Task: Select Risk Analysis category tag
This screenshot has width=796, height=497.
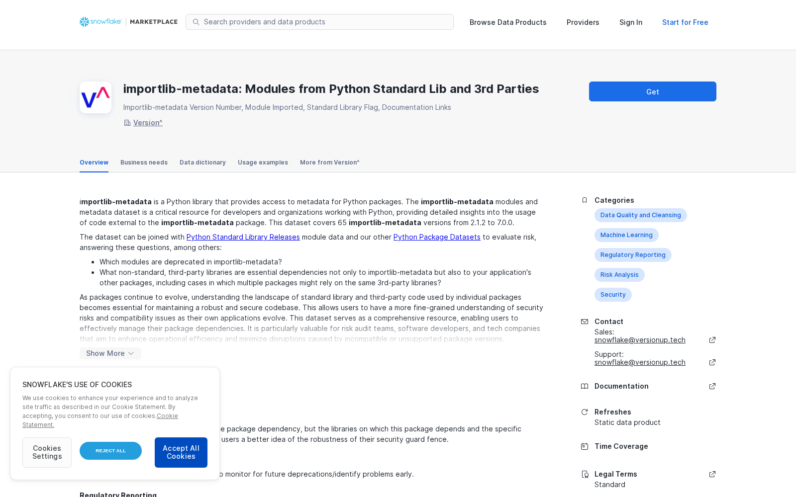Action: click(619, 275)
